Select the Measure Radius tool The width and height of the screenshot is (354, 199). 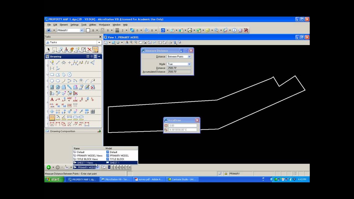58,117
